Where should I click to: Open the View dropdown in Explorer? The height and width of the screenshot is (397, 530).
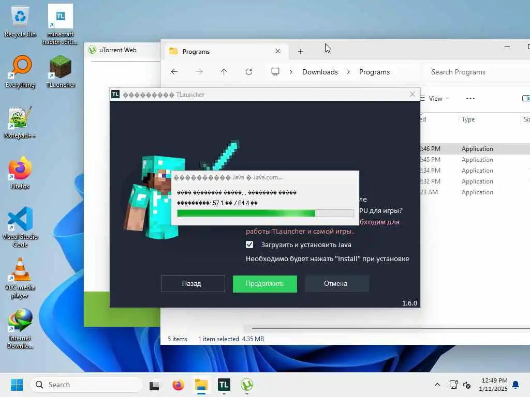(x=435, y=99)
